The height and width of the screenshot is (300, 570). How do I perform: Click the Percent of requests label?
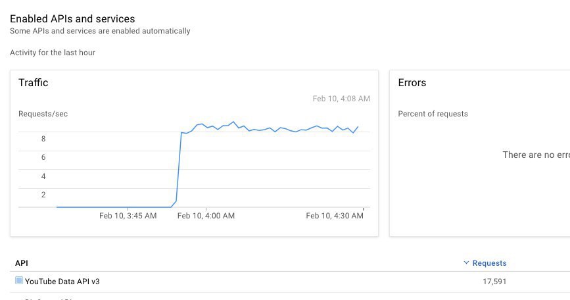pos(433,114)
